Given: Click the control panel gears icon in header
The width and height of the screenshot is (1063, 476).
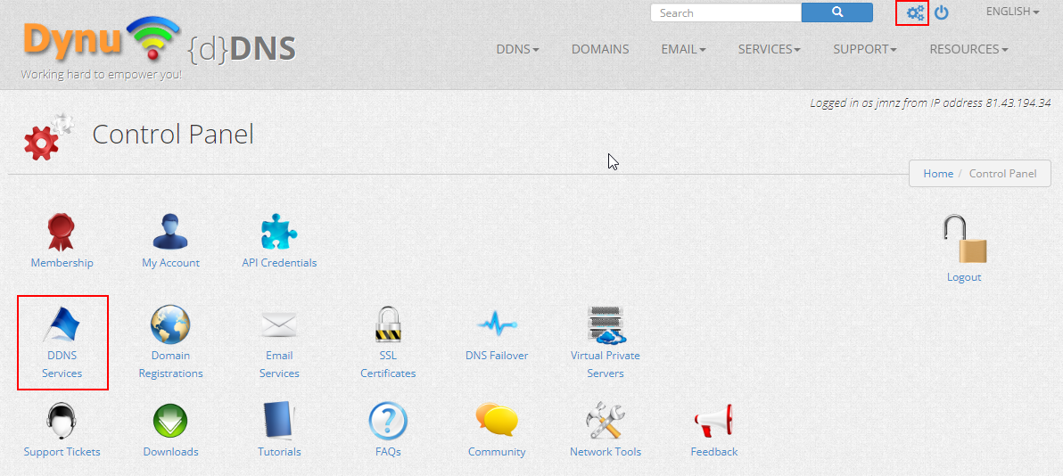Looking at the screenshot, I should pyautogui.click(x=915, y=12).
